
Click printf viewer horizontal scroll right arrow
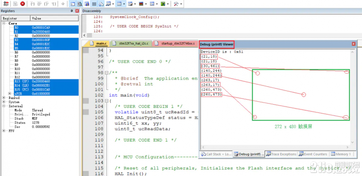348,147
